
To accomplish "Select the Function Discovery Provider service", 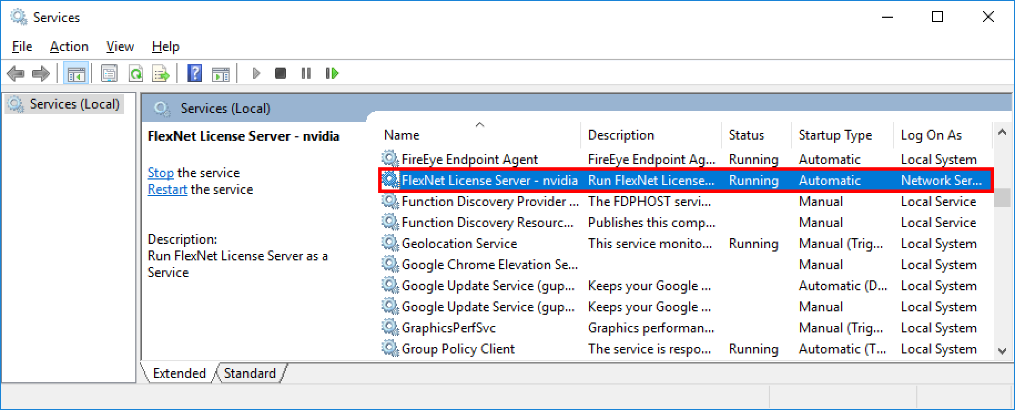I will (686, 201).
